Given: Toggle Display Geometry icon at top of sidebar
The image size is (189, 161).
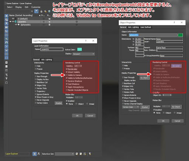Looking at the screenshot, I should [6, 16].
